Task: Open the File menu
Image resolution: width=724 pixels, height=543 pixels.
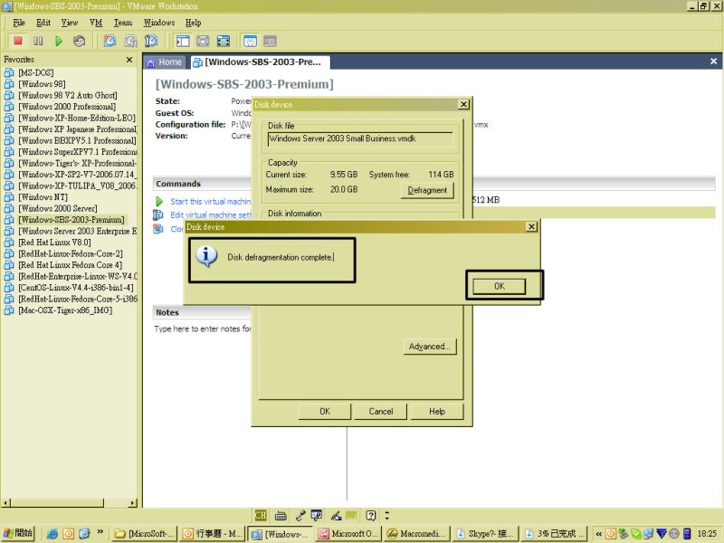Action: tap(19, 23)
